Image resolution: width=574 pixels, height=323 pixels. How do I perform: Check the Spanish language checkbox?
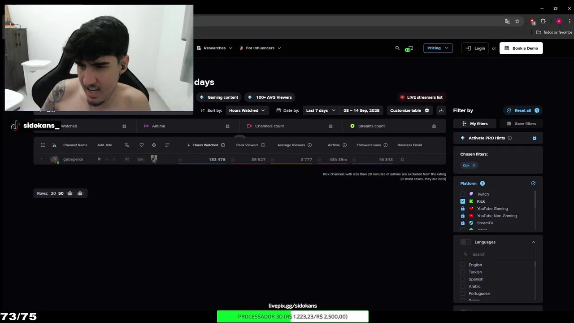point(463,279)
